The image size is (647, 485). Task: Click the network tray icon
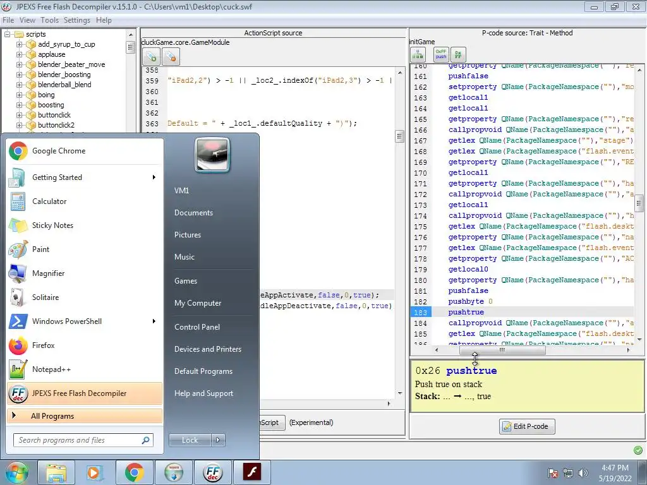pos(568,473)
